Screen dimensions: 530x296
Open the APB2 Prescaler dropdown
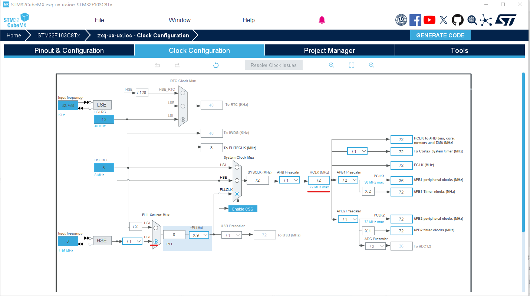point(348,219)
